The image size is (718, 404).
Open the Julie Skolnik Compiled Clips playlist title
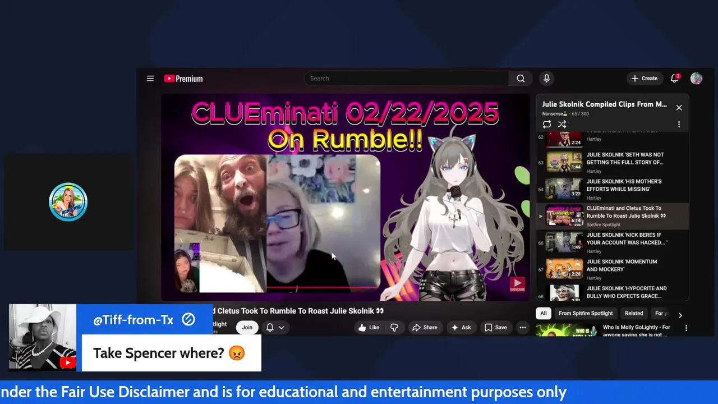[x=604, y=104]
